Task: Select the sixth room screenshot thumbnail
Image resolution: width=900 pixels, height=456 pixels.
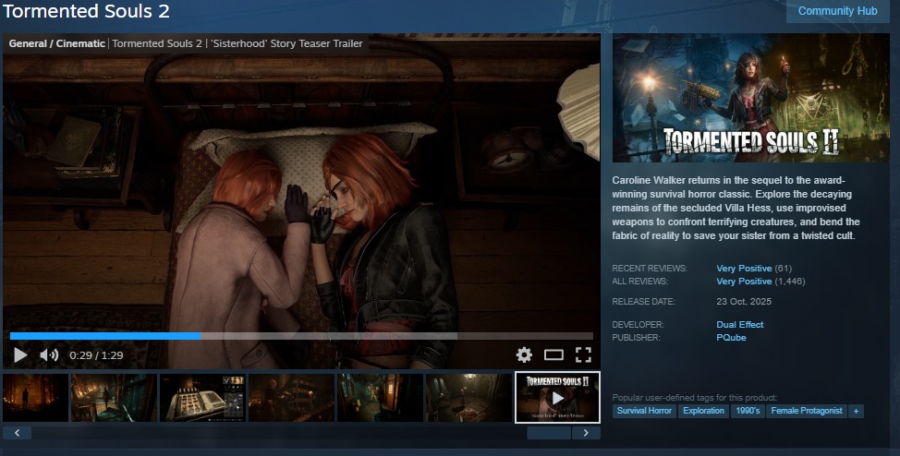Action: coord(468,398)
